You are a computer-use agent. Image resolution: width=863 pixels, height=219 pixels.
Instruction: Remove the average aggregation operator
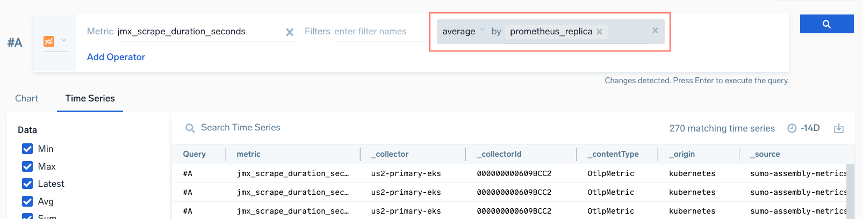coord(655,31)
